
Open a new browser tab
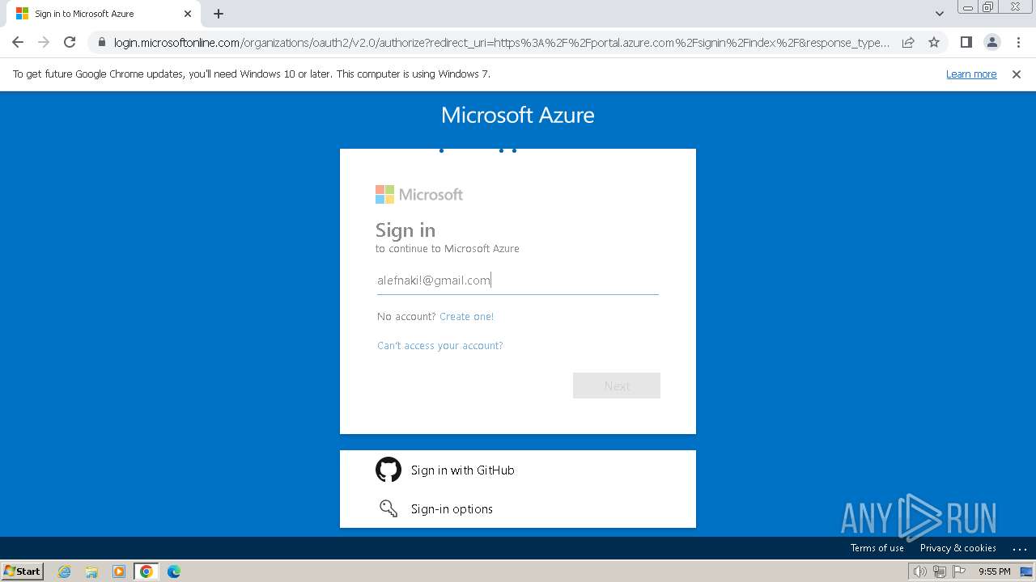[x=219, y=14]
